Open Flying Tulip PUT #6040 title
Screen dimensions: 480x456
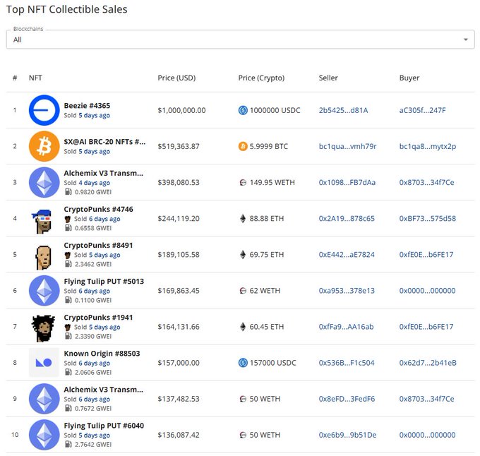104,426
